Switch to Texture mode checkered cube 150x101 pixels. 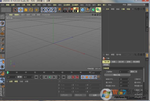2,29
